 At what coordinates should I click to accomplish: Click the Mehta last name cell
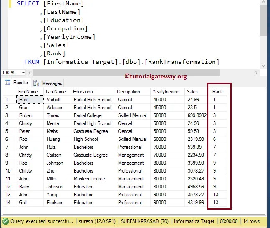[57, 123]
